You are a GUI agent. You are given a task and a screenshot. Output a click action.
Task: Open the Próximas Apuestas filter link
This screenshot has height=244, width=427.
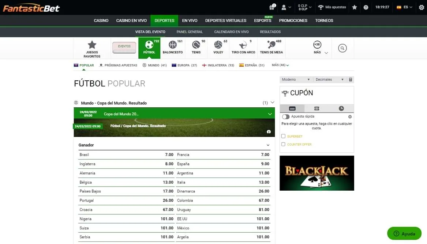(x=118, y=65)
